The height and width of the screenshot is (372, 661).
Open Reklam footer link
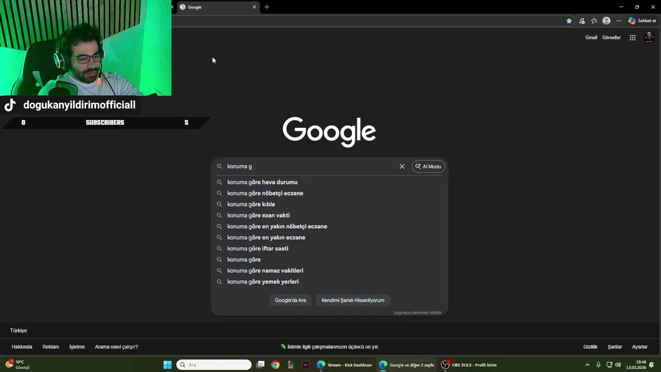tap(51, 347)
